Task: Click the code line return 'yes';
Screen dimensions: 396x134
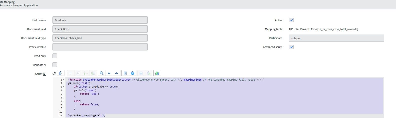Action: tap(89, 94)
